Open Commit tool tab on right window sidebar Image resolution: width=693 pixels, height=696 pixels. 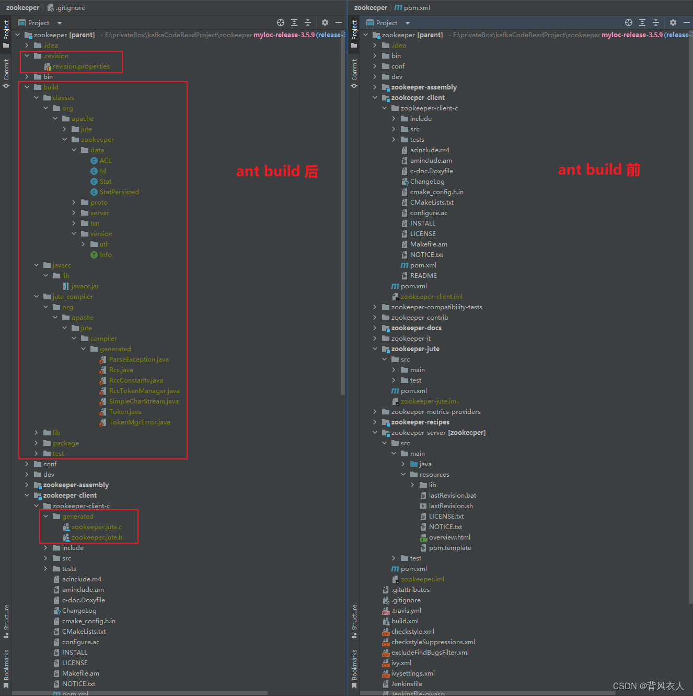[x=354, y=73]
